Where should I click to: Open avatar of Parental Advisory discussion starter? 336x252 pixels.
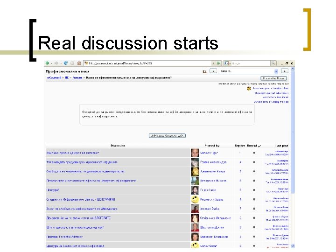coord(195,237)
